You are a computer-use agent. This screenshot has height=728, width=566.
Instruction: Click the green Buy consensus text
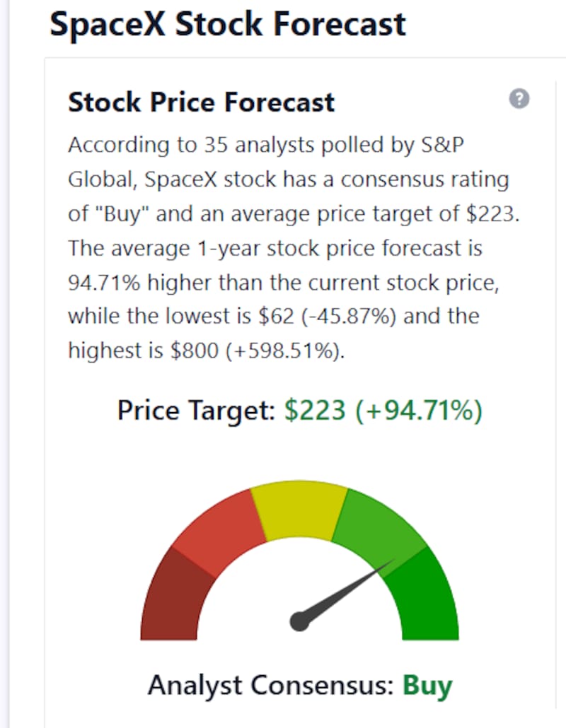(427, 686)
